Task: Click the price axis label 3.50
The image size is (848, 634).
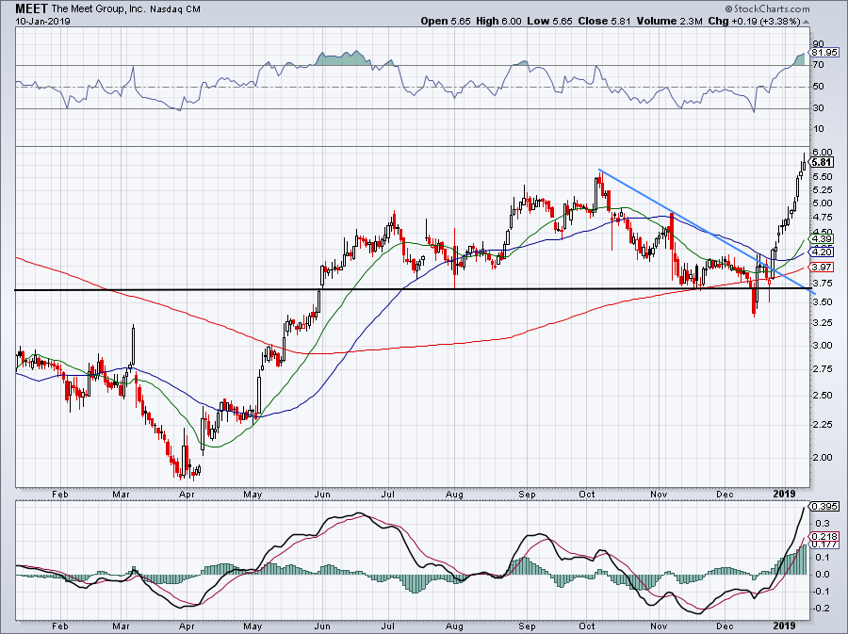Action: [822, 302]
